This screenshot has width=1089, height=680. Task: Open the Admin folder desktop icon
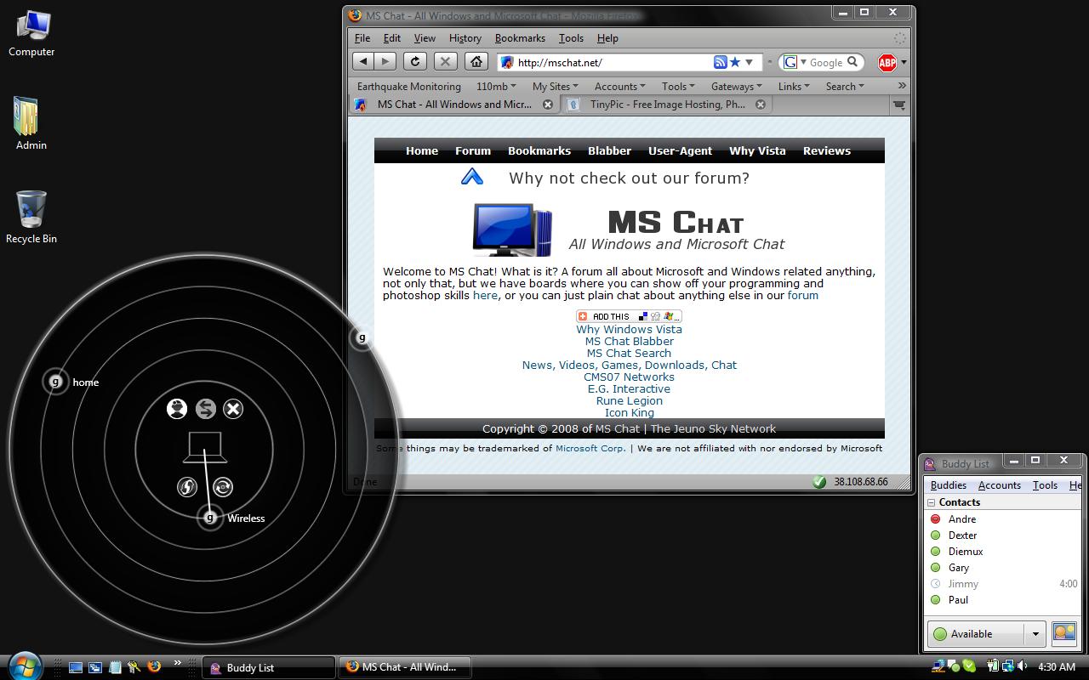pos(31,123)
